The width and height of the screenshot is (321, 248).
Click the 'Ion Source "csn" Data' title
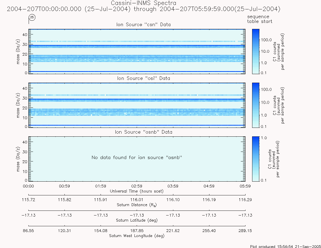[x=144, y=25]
